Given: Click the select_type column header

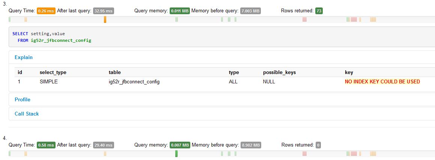Looking at the screenshot, I should [53, 73].
